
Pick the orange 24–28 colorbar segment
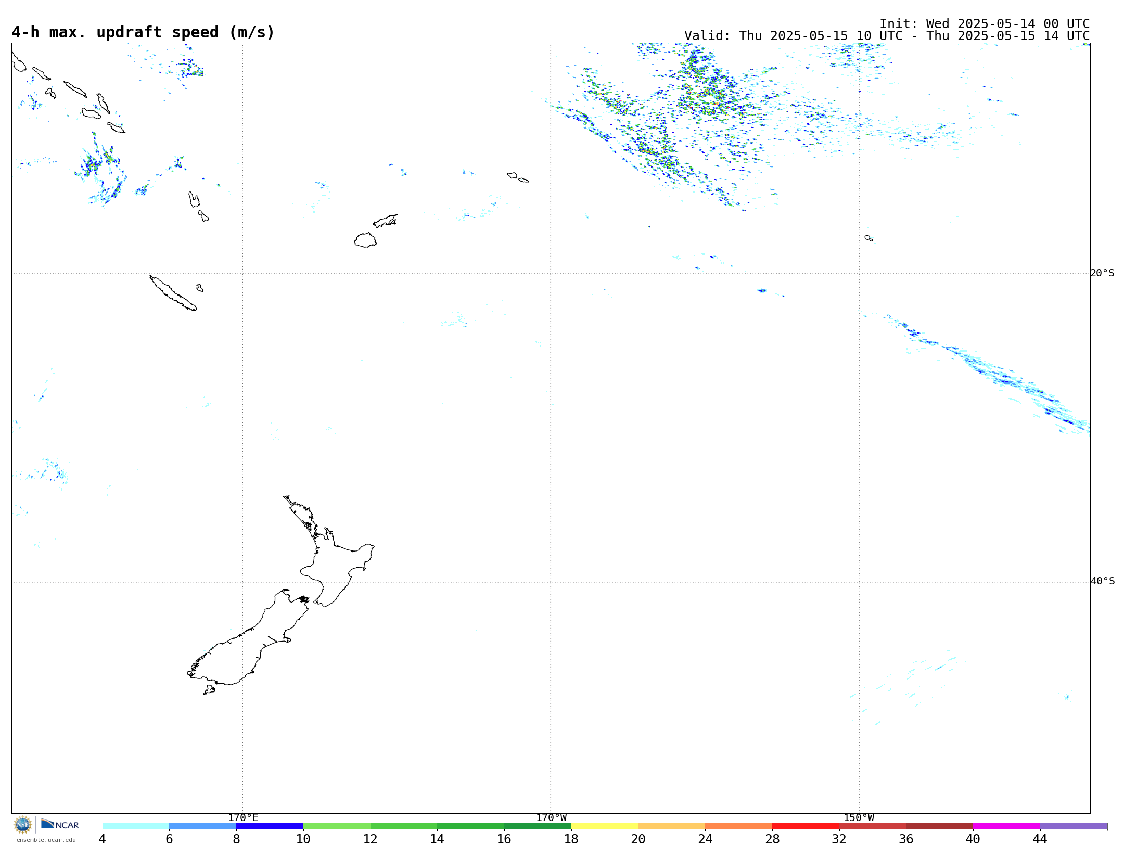tap(739, 826)
